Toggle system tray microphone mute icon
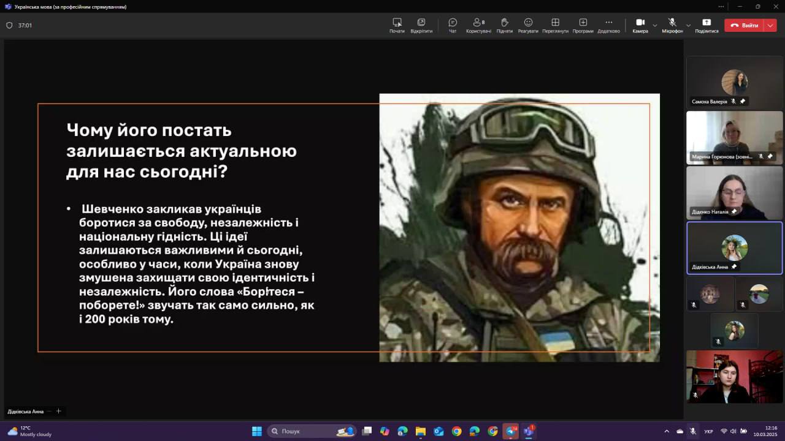 pyautogui.click(x=693, y=431)
